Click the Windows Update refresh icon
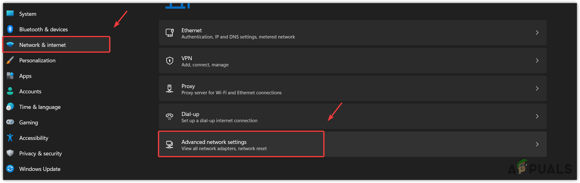 [x=10, y=169]
